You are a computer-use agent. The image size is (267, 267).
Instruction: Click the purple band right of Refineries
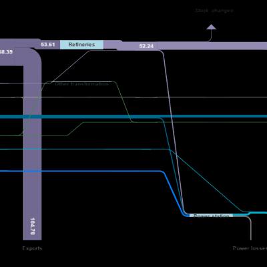click(212, 46)
